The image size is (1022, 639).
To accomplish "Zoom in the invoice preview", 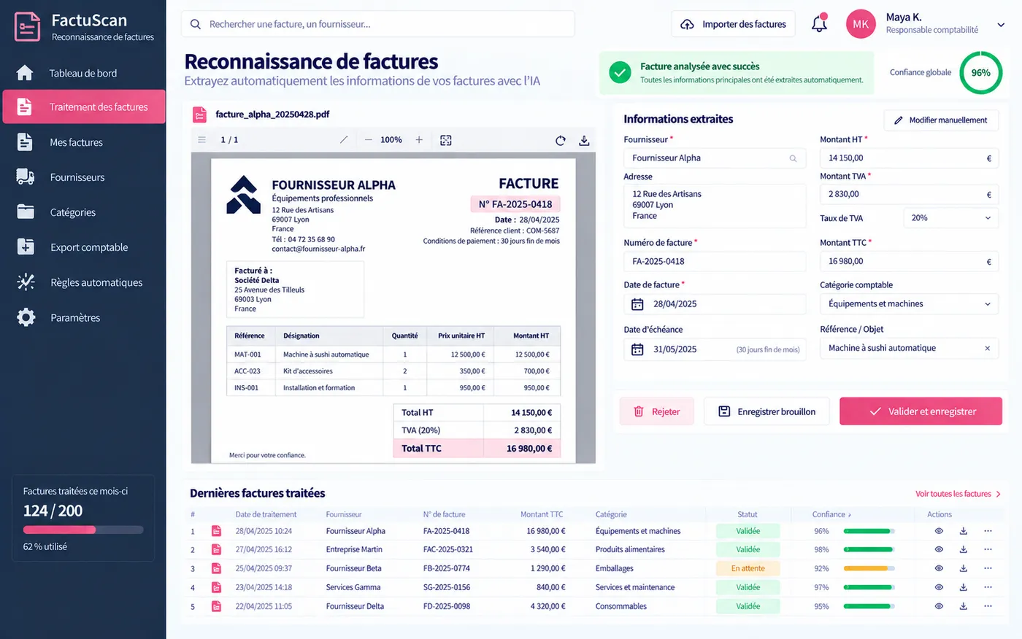I will pyautogui.click(x=419, y=140).
